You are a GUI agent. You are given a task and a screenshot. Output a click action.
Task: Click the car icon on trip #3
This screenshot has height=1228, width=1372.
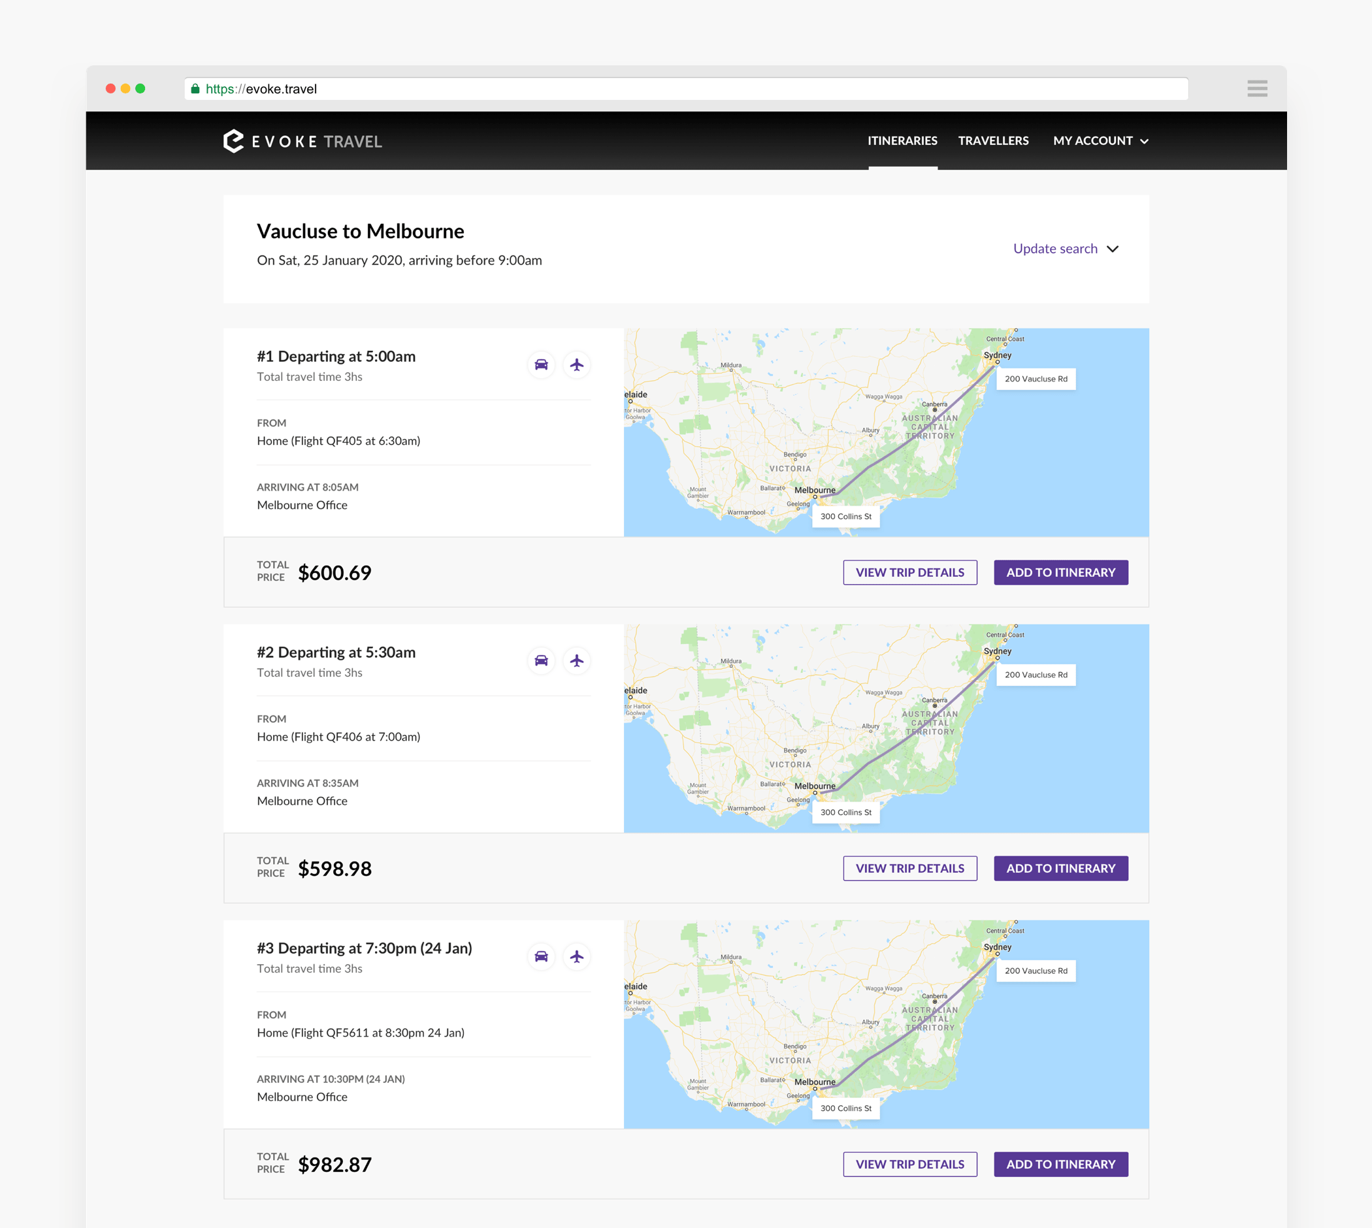point(540,957)
